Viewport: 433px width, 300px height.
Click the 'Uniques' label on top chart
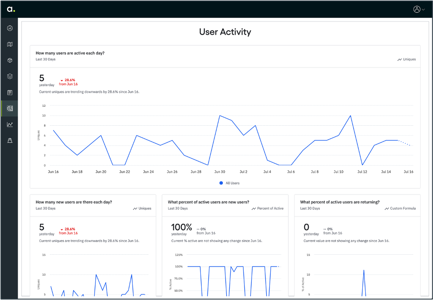[x=409, y=59]
